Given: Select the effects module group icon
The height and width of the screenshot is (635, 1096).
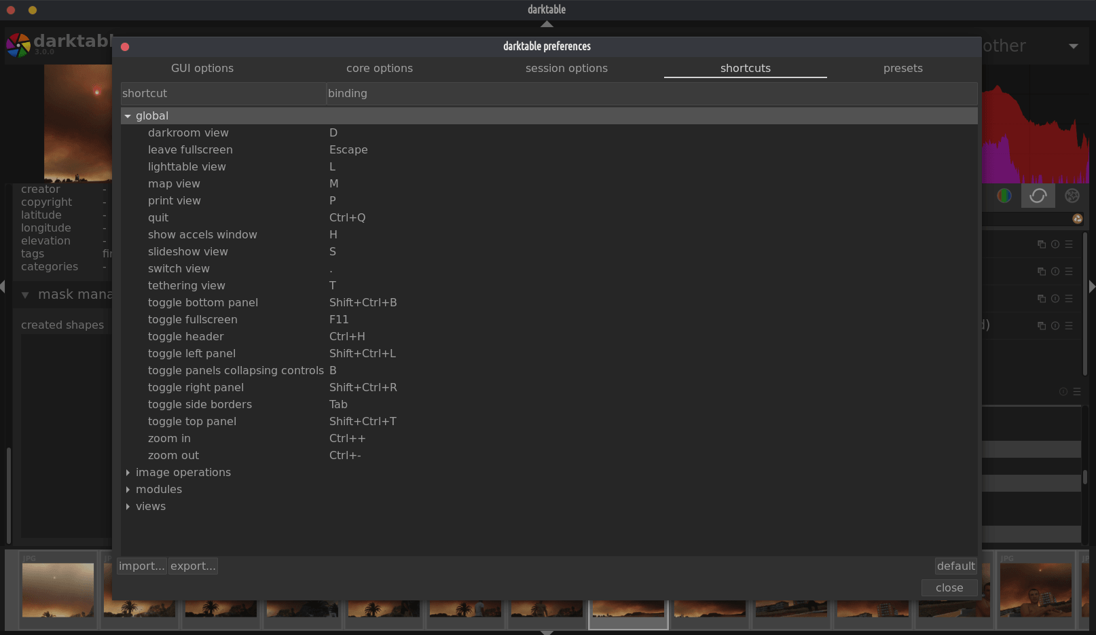Looking at the screenshot, I should click(x=1072, y=196).
